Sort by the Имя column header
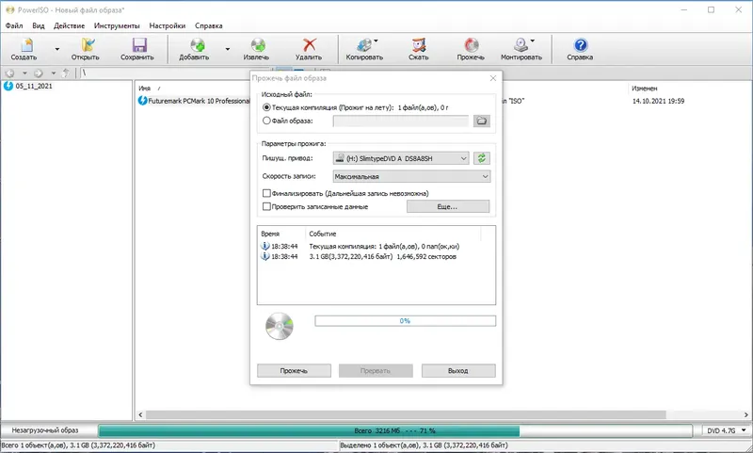 (145, 89)
